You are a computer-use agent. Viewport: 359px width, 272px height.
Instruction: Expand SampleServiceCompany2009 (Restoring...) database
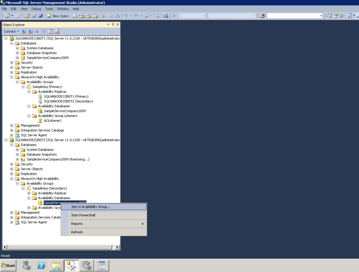pos(17,159)
